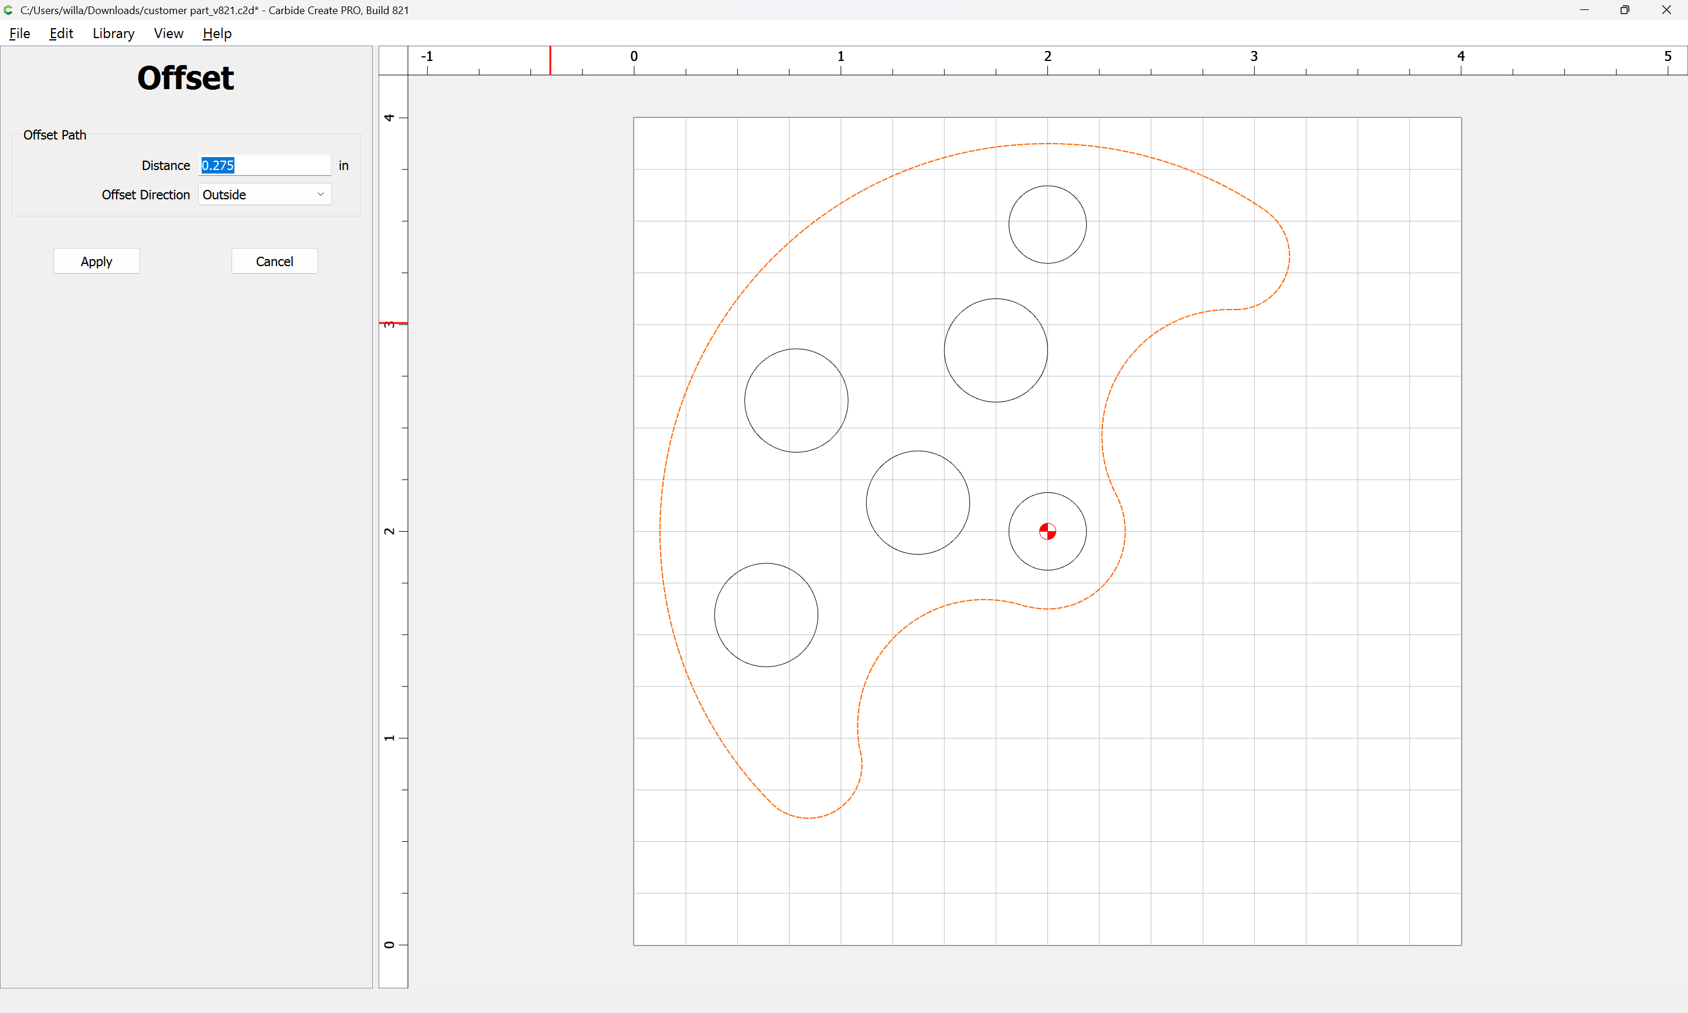The image size is (1688, 1013).
Task: Minimize the Carbide Create window
Action: [1584, 10]
